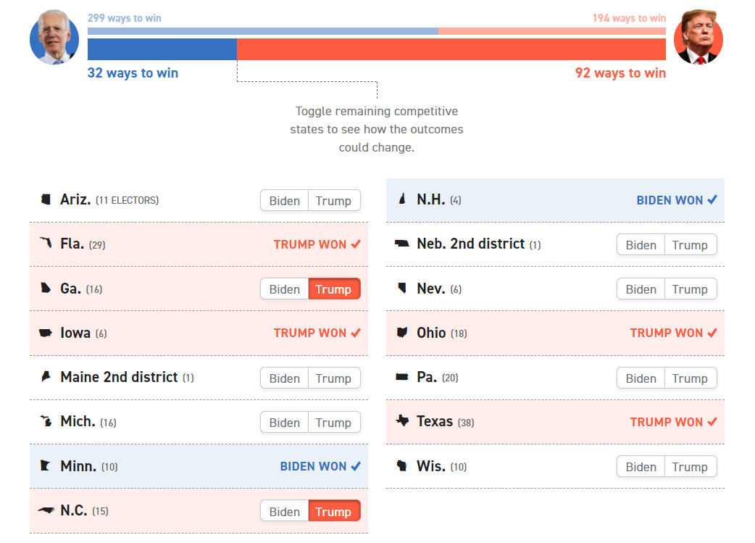Click the red checkmark beside Texas Trump Won

(713, 422)
